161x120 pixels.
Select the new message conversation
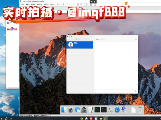coord(80,45)
